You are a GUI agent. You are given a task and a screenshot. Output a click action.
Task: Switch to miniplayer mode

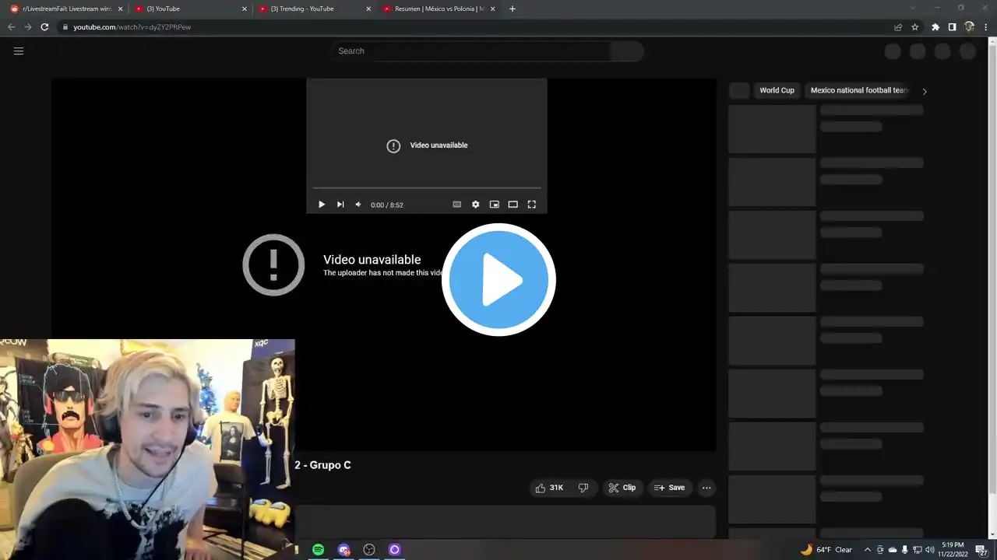(x=495, y=205)
